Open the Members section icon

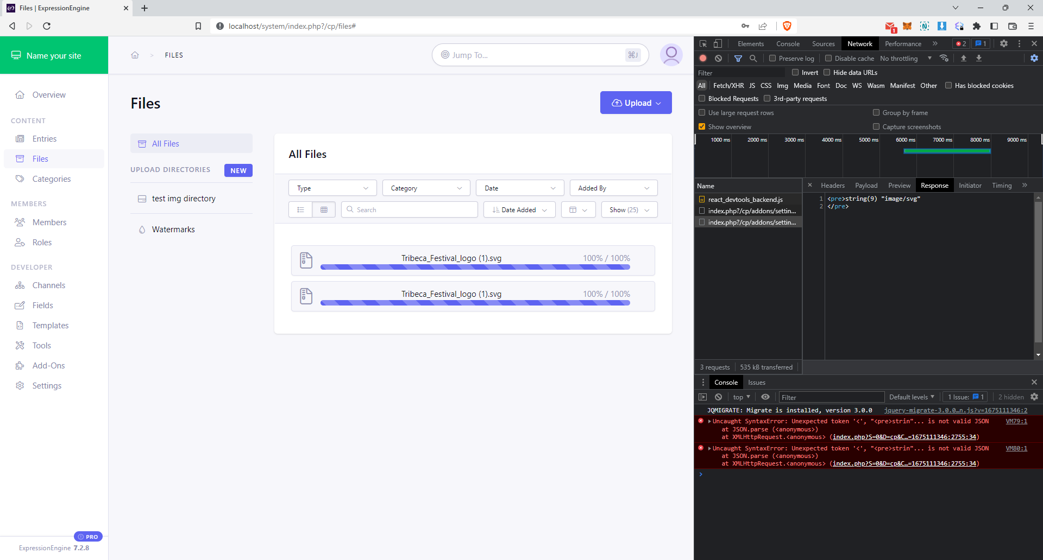click(x=20, y=222)
